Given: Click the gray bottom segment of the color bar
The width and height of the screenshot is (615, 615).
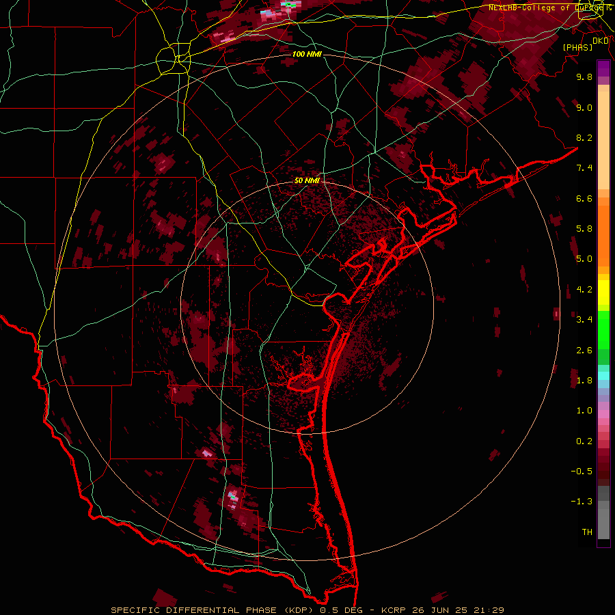Looking at the screenshot, I should (x=603, y=513).
